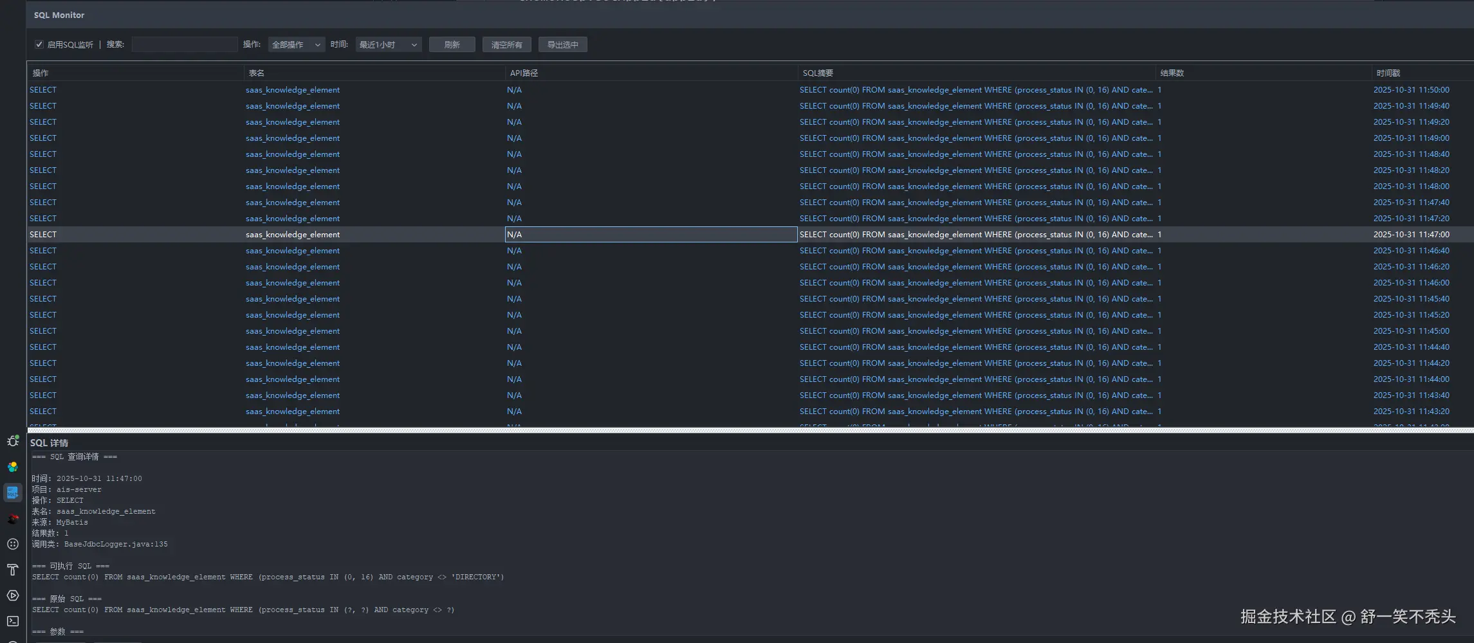The height and width of the screenshot is (643, 1474).
Task: Sort by the API路径 column header
Action: (x=651, y=73)
